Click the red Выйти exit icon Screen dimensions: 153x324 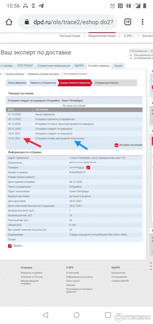click(10, 246)
